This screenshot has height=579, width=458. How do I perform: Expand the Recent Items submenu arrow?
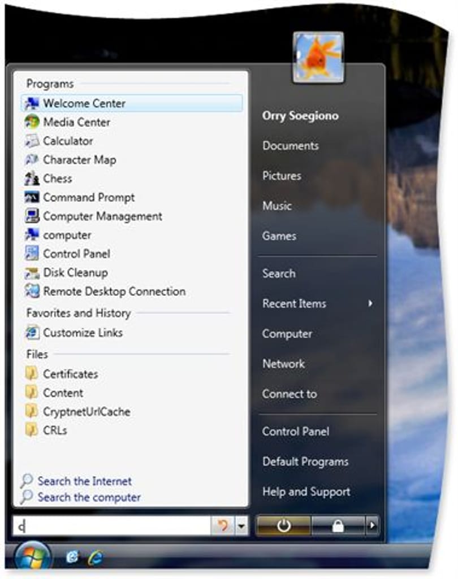coord(370,303)
